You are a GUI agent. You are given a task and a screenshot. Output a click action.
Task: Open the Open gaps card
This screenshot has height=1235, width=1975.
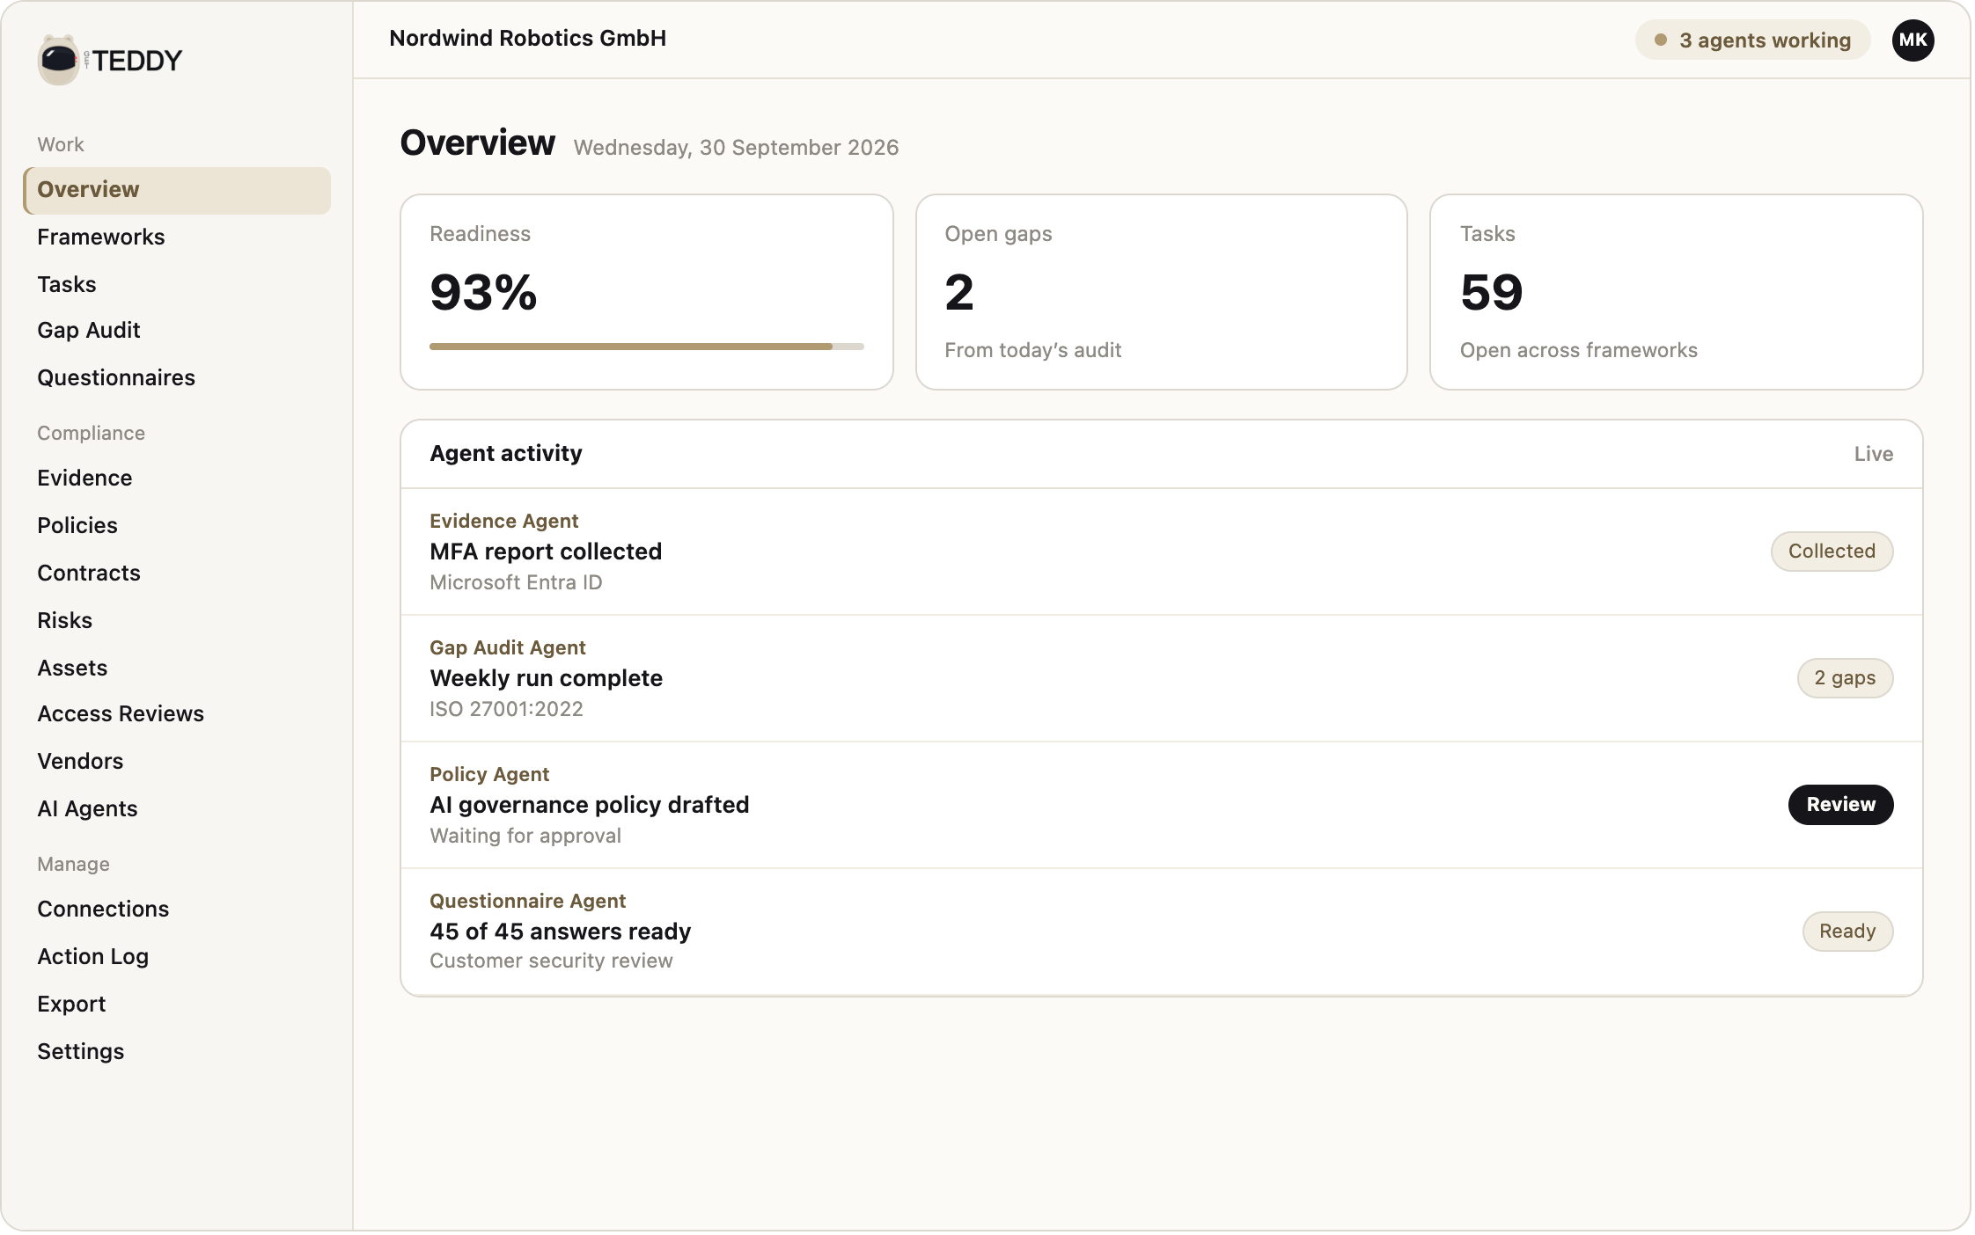click(1162, 292)
